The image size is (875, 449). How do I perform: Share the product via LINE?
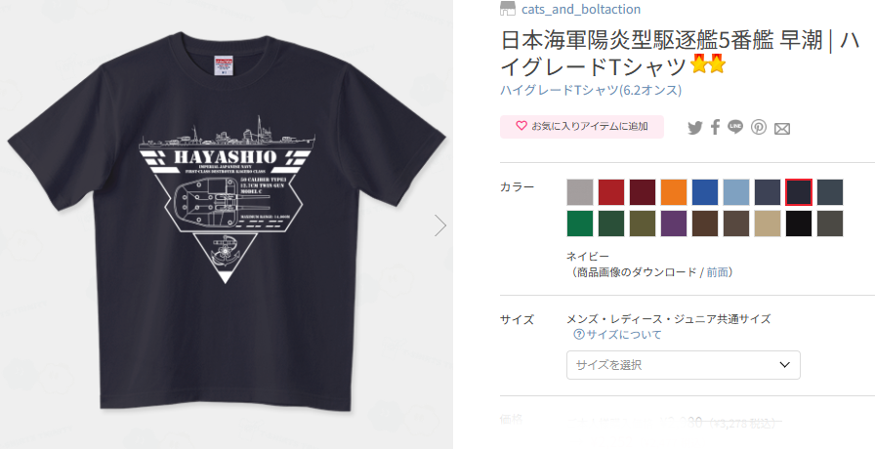735,127
